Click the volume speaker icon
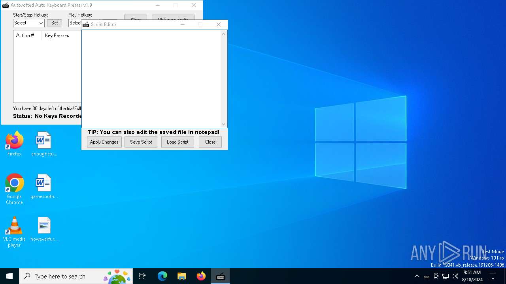Viewport: 506px width, 284px height. (x=455, y=276)
